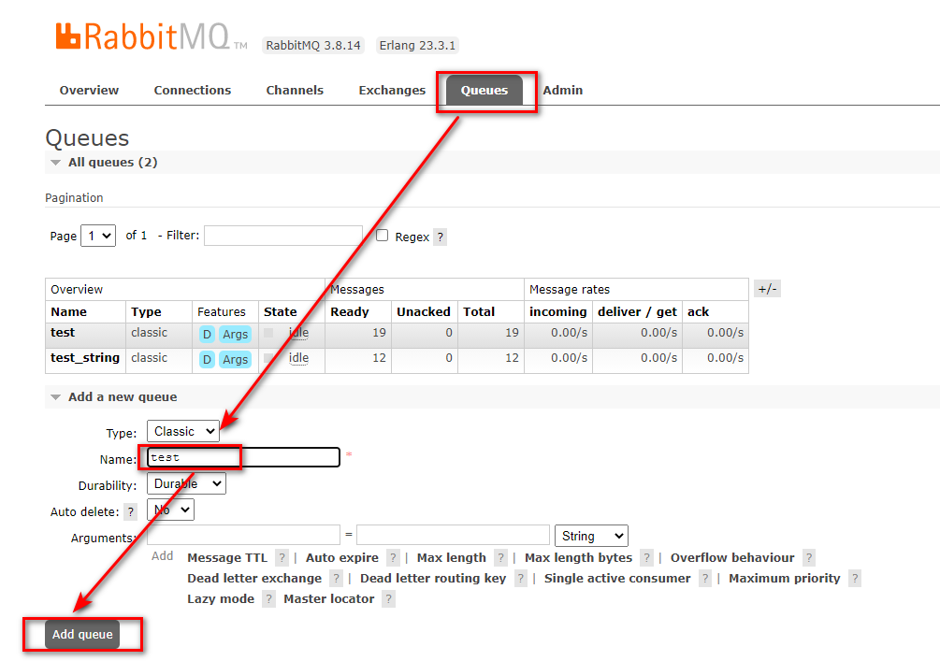Screen dimensions: 940x661
Task: Click the +/- column toggle button
Action: click(767, 289)
